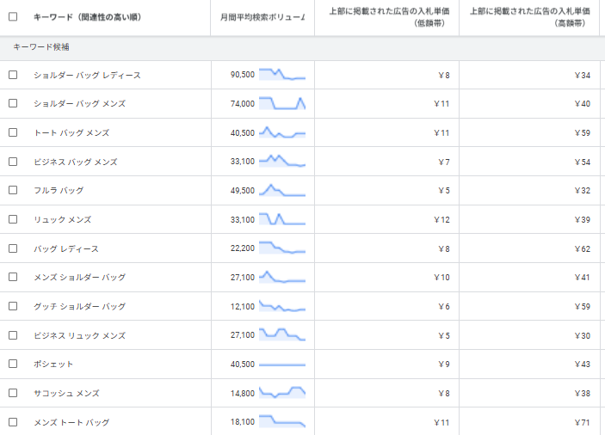Screen dimensions: 605x435
Task: Click the ¥71 high bid for メンズ トート バッグ
Action: pos(582,422)
